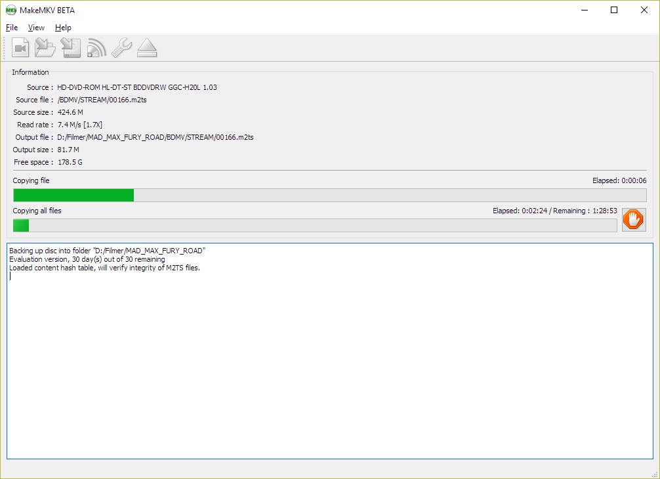Screen dimensions: 660x479
Task: Click the 'Read rate :' label
Action: coord(35,125)
